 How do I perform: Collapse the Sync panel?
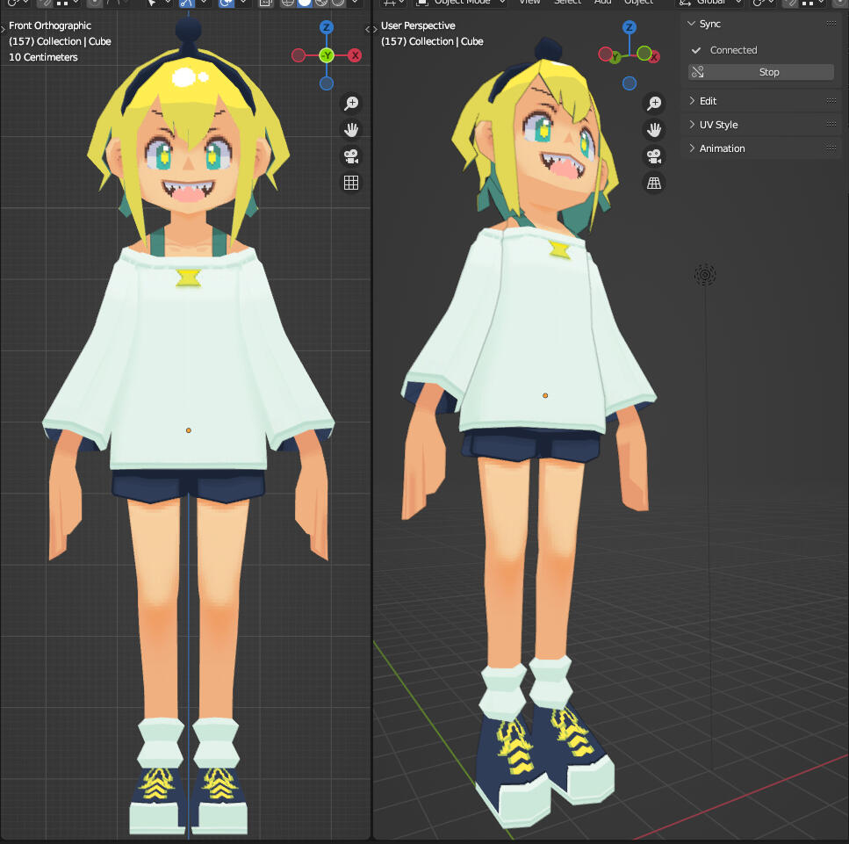[692, 25]
